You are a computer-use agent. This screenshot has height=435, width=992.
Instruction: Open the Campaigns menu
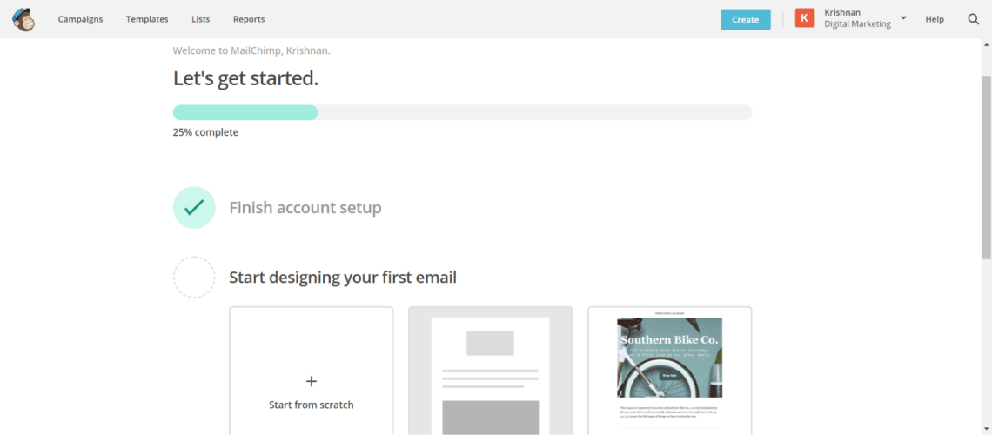pyautogui.click(x=80, y=19)
